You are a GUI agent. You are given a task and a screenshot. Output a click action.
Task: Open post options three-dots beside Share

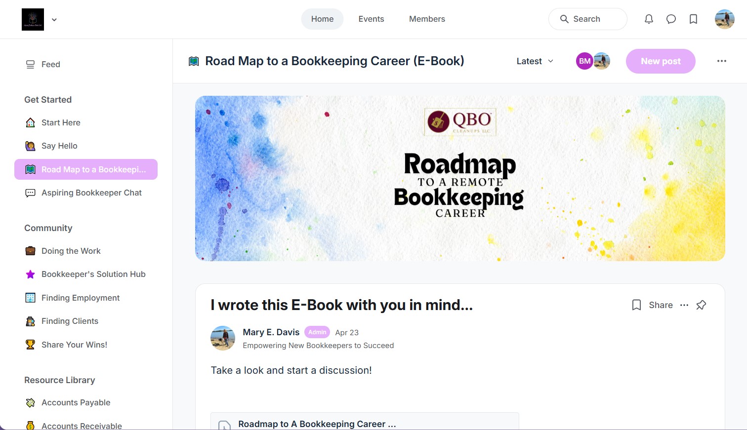coord(684,305)
